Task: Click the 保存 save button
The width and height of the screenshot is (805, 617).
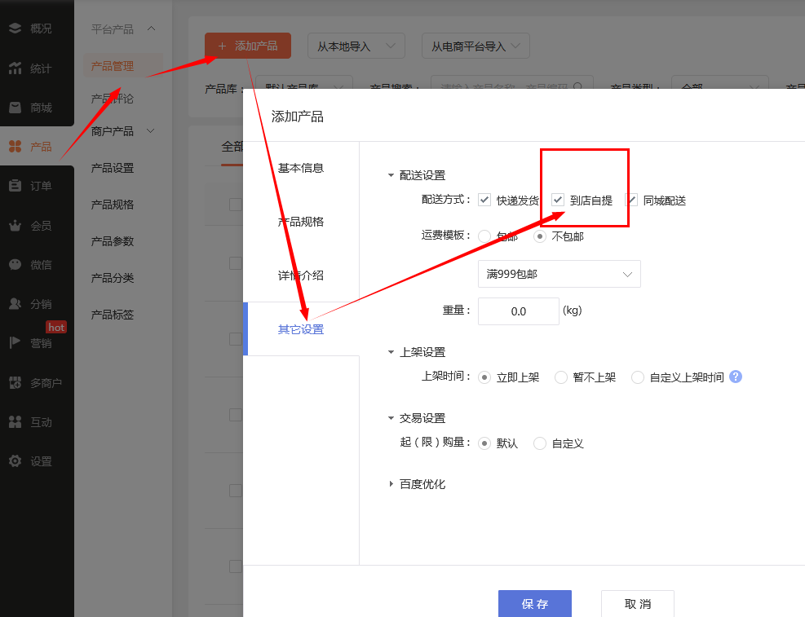Action: [x=534, y=604]
